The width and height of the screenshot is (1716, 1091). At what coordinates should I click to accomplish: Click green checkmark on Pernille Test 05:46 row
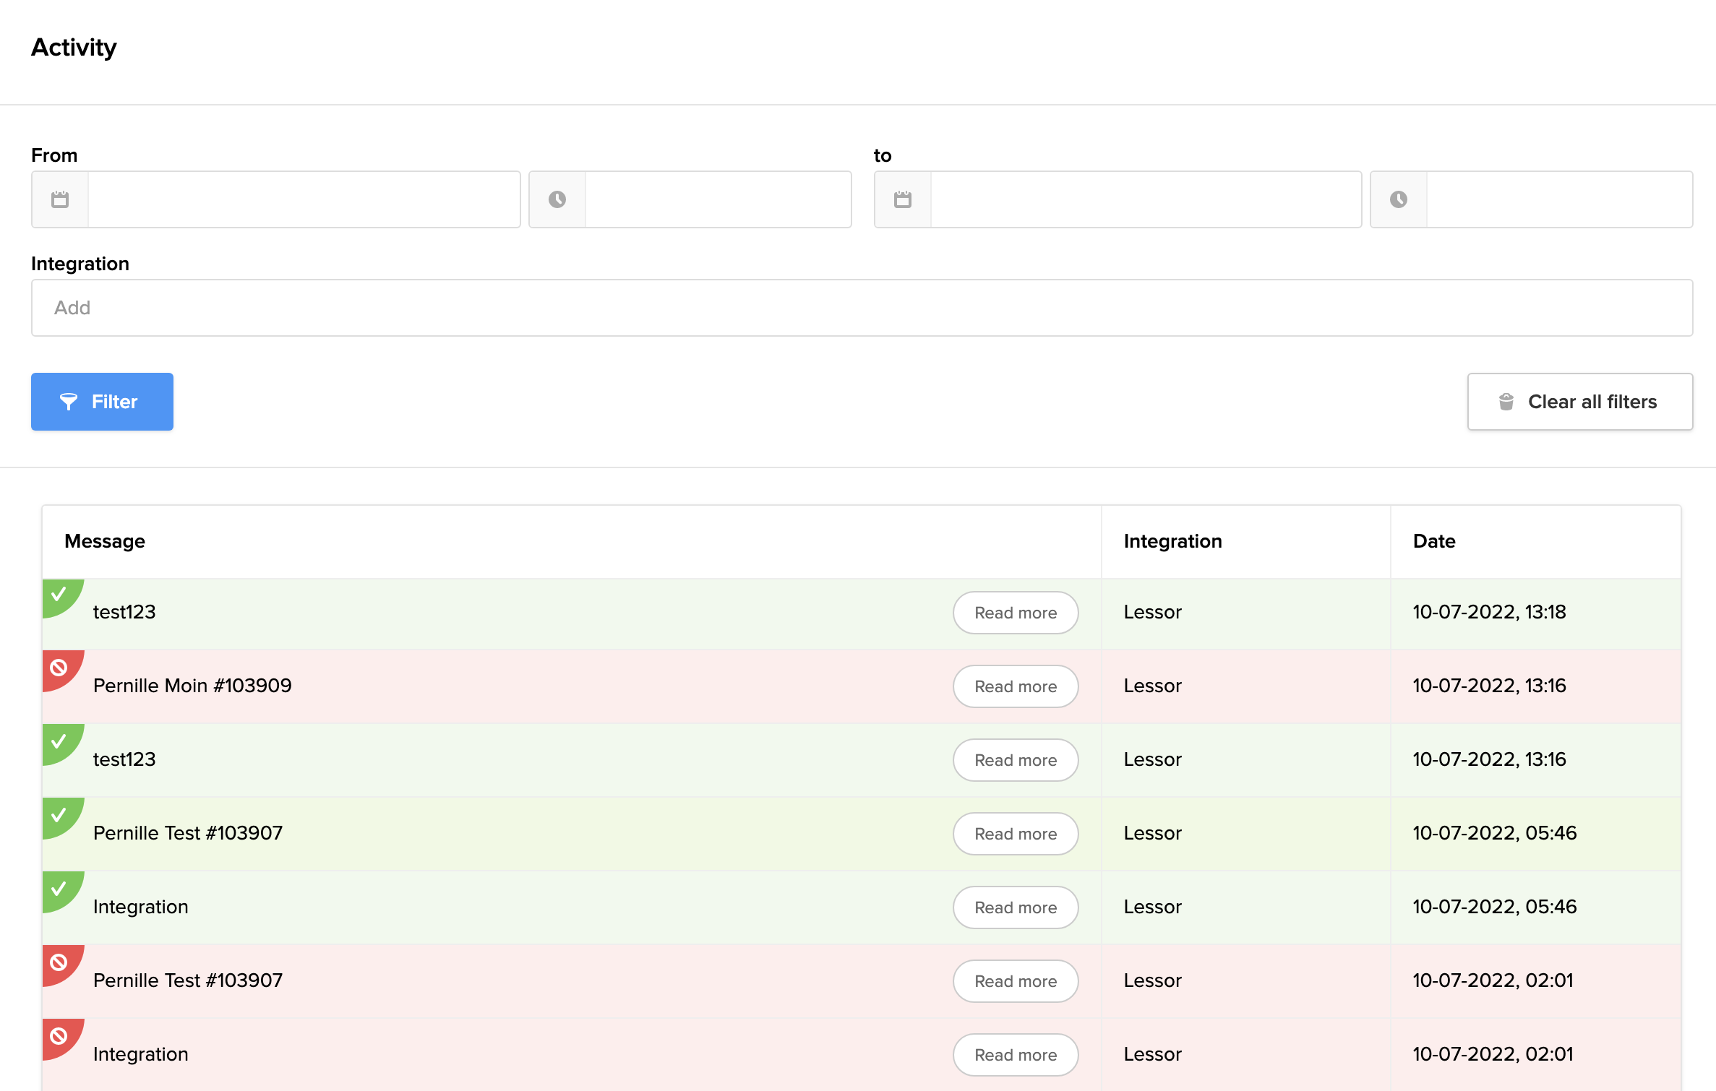tap(59, 816)
